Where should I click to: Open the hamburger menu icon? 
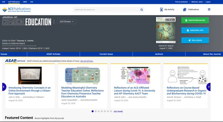click(209, 10)
